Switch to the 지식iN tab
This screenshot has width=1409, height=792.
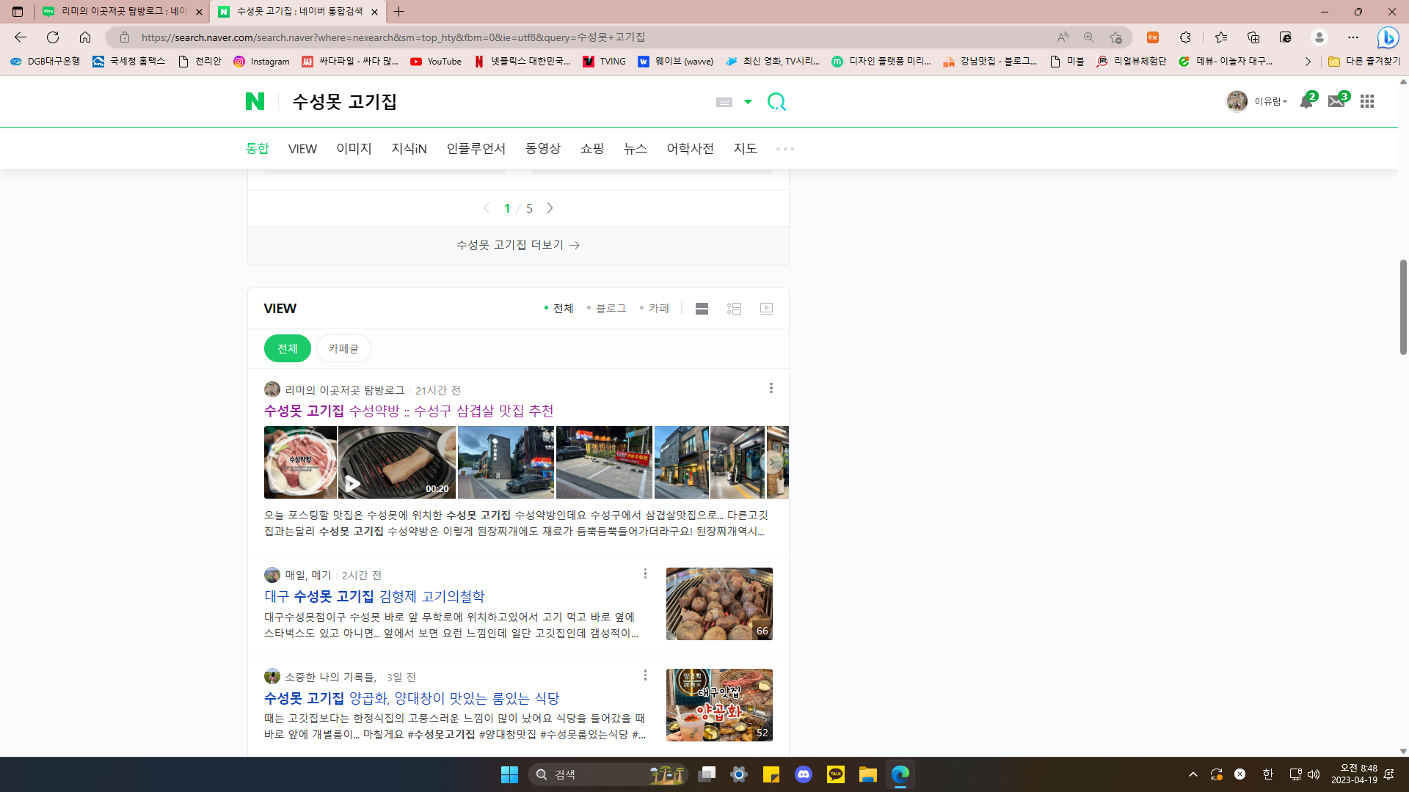point(409,148)
